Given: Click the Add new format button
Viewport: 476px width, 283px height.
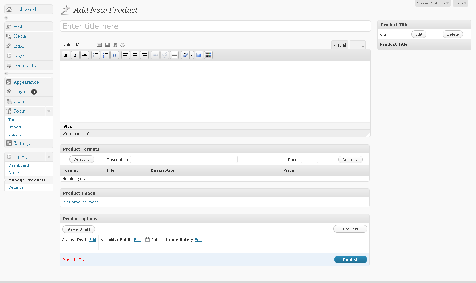Looking at the screenshot, I should [350, 160].
